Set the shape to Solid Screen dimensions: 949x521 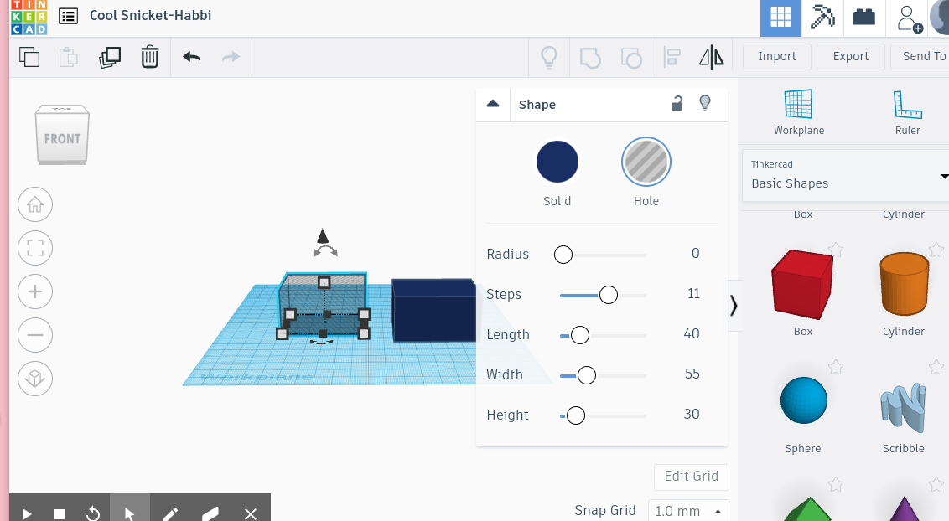[x=557, y=162]
